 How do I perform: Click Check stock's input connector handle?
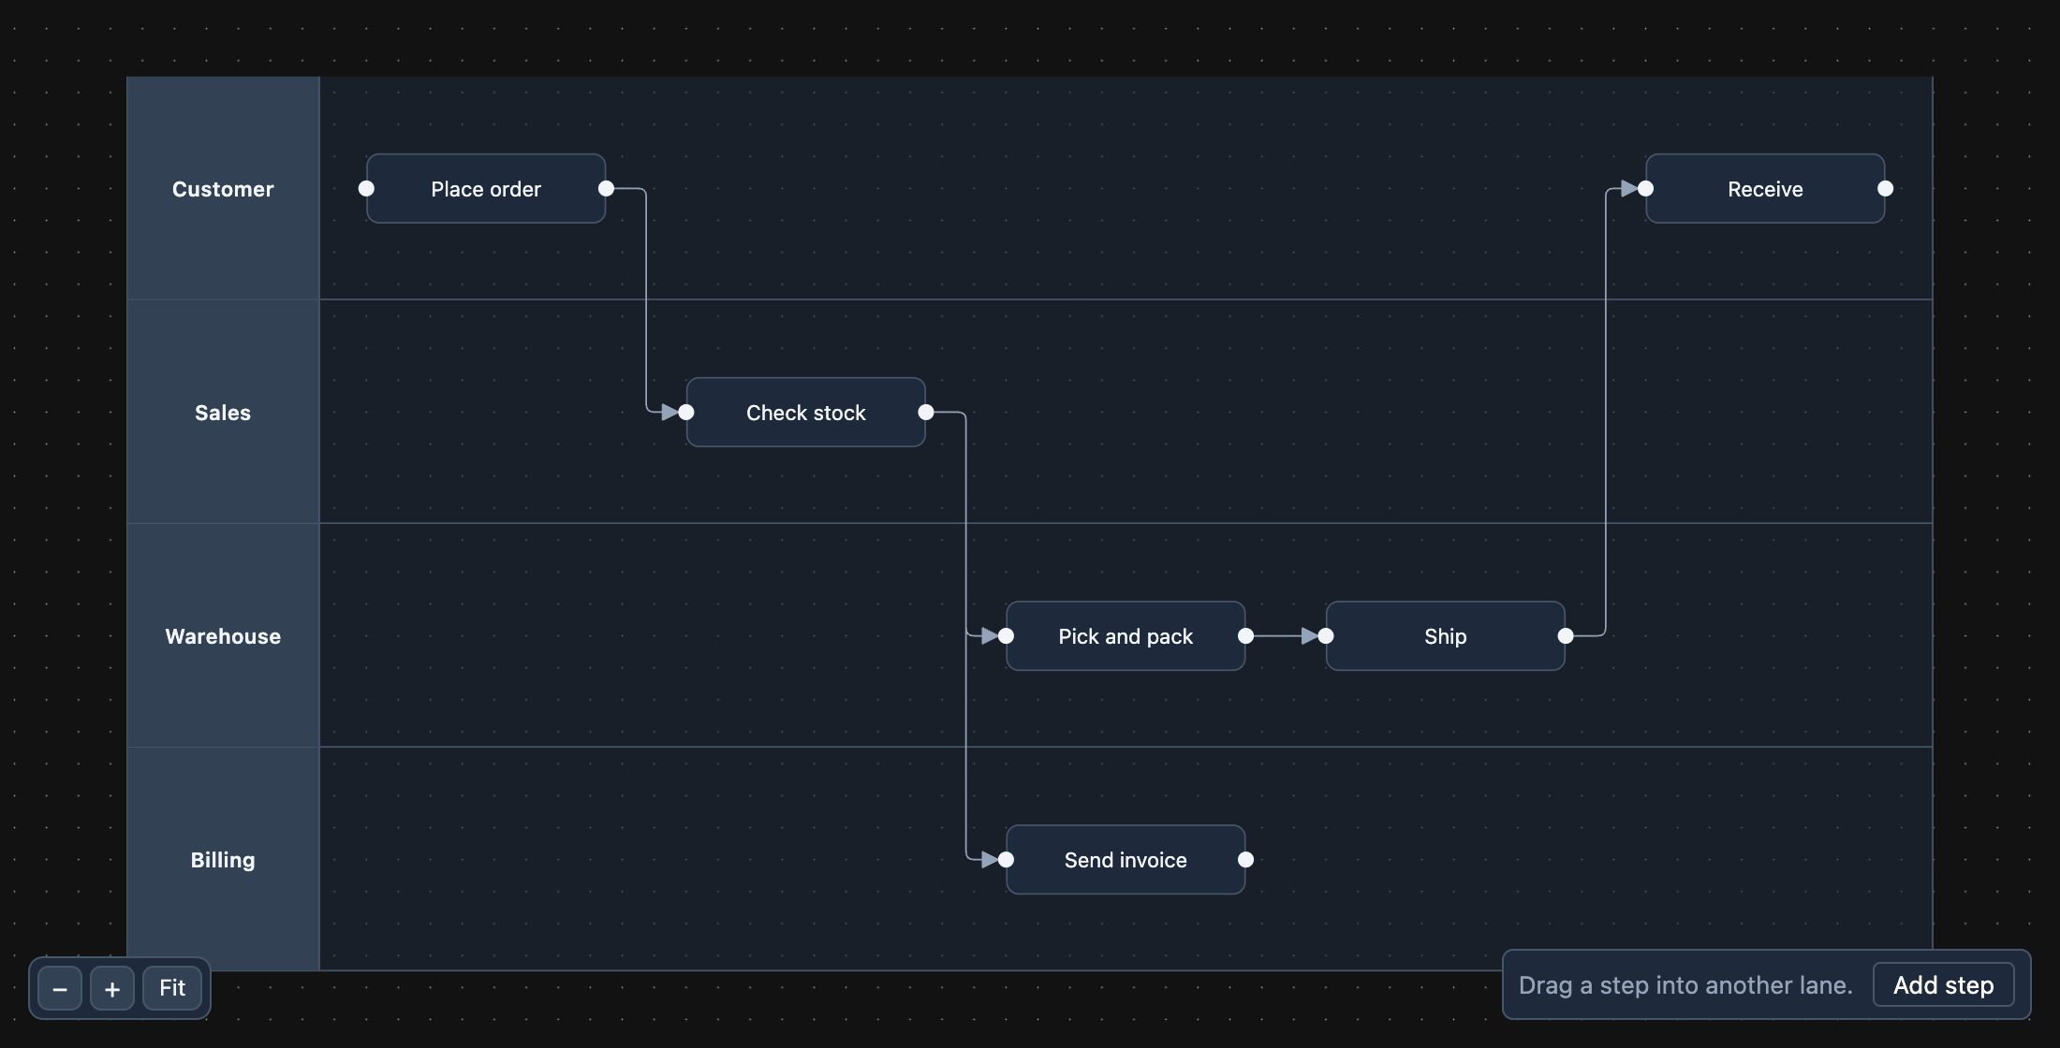686,413
